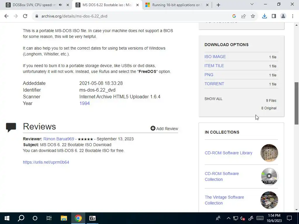This screenshot has height=224, width=299.
Task: Click the page vertical scrollbar thumb
Action: (x=297, y=103)
